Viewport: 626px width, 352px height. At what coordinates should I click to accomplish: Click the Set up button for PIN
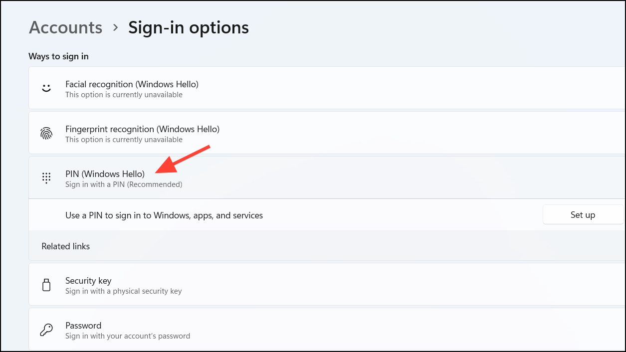pos(582,214)
